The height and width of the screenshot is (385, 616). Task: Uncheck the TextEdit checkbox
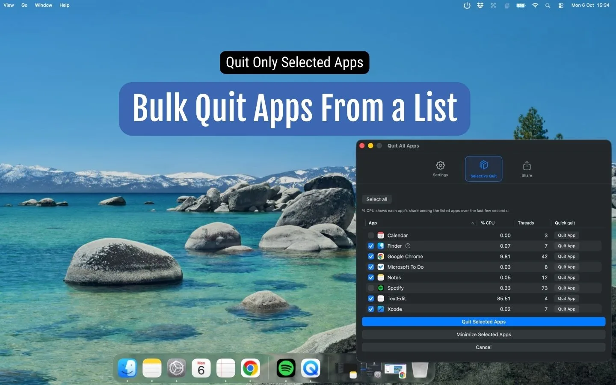371,299
